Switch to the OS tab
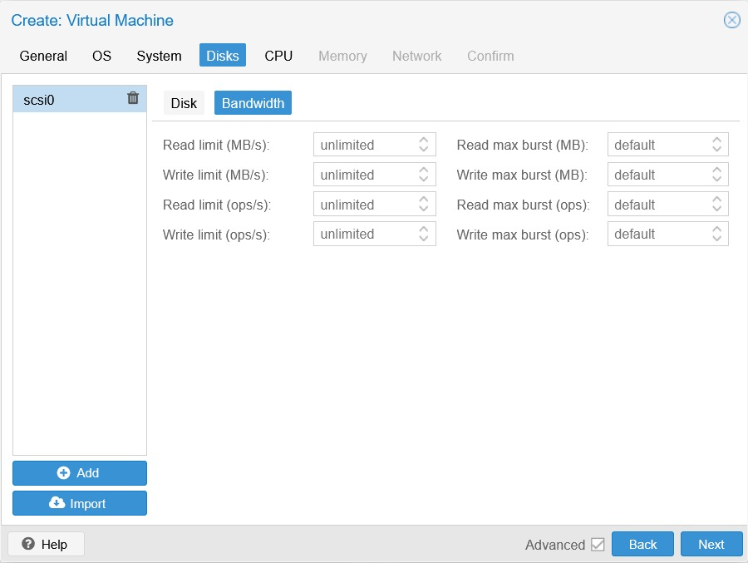The image size is (748, 563). point(101,56)
